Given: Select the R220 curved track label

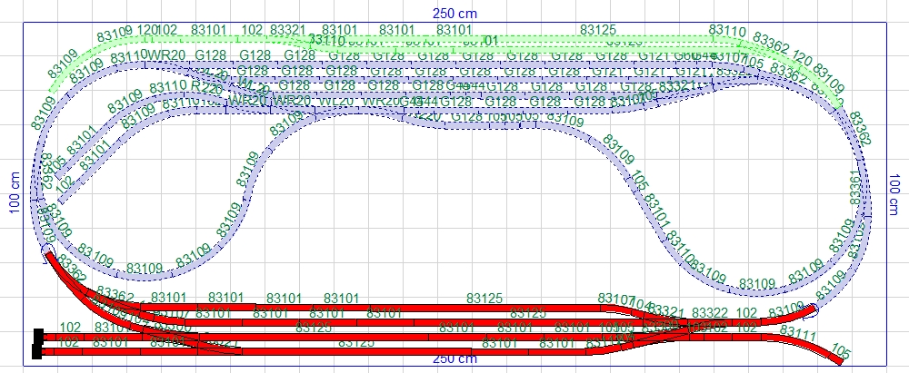Looking at the screenshot, I should pyautogui.click(x=207, y=88).
